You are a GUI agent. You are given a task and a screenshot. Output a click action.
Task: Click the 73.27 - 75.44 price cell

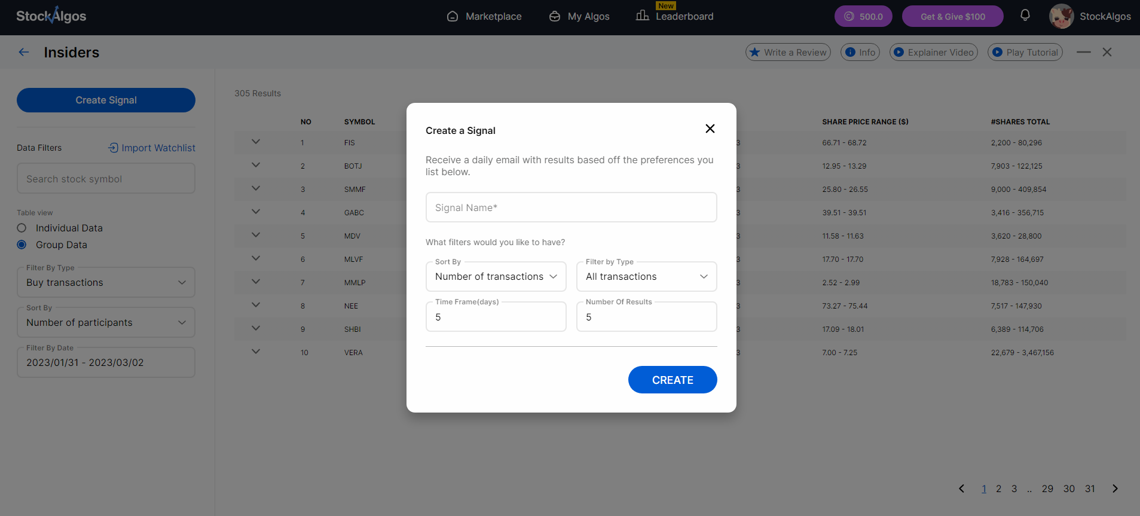point(845,306)
